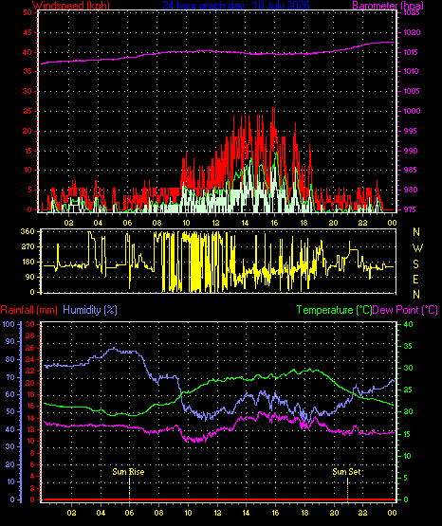Select the "360" wind direction value
Viewport: 442px width, 526px height.
pos(28,231)
